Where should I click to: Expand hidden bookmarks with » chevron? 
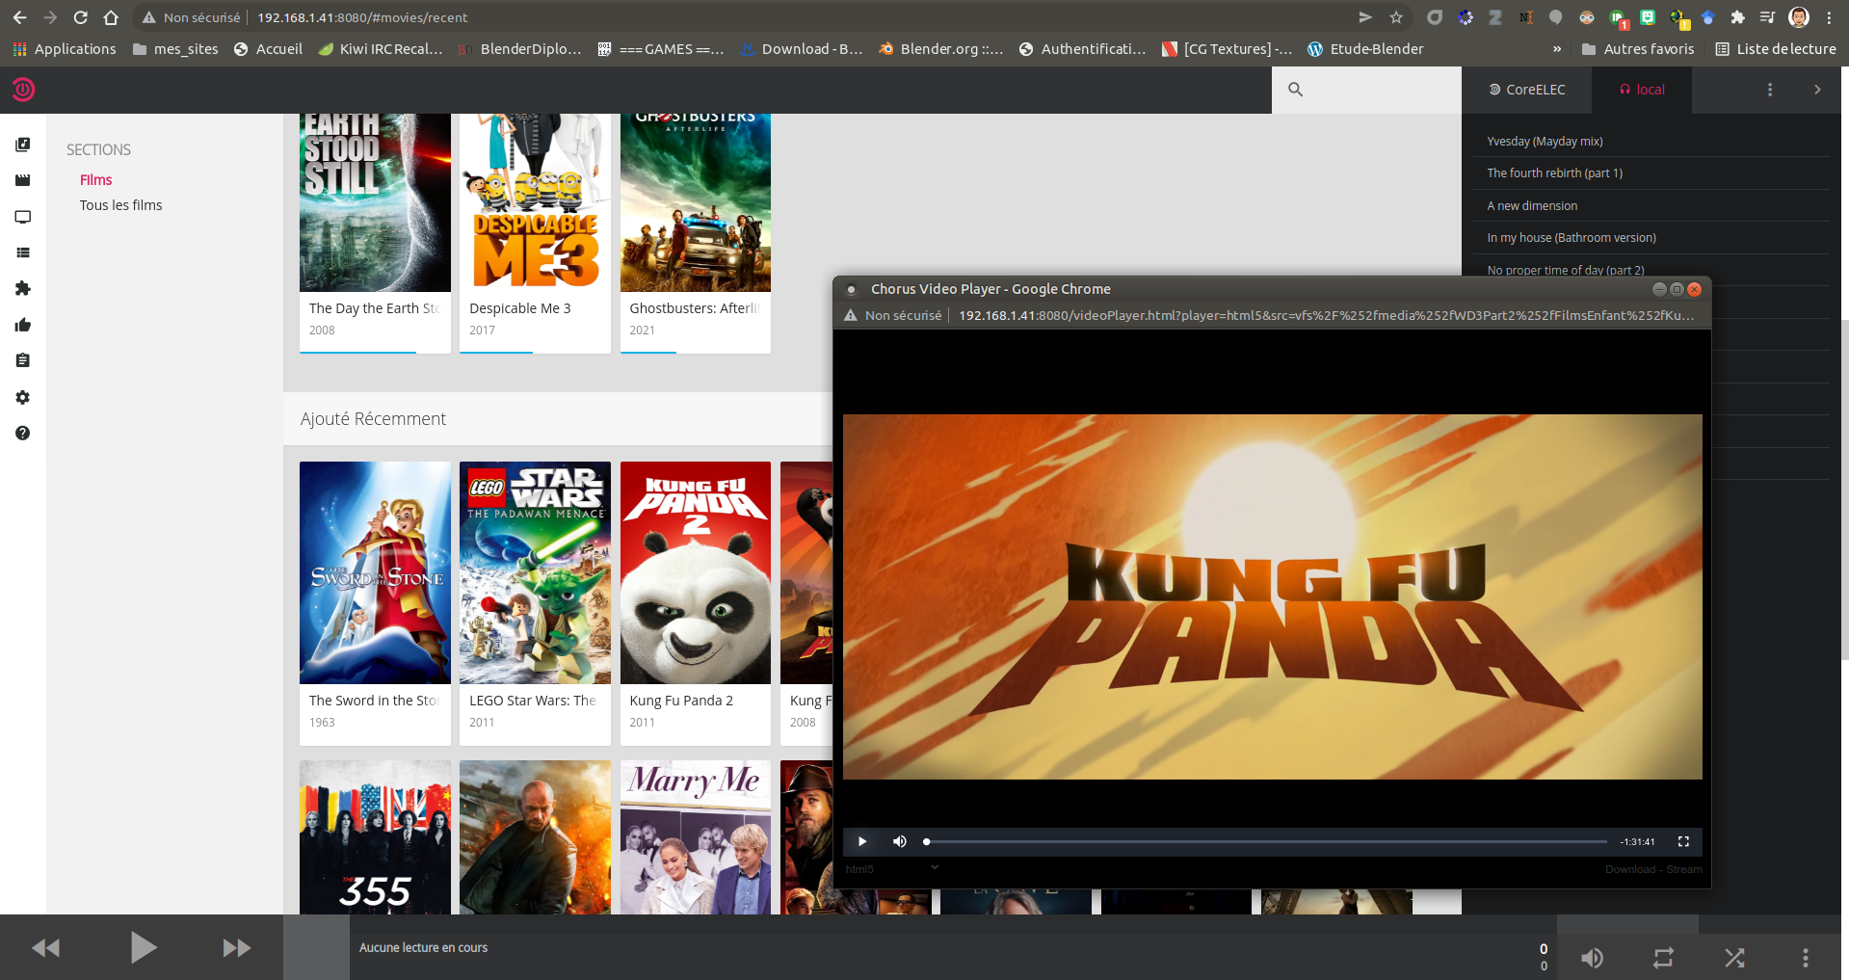click(x=1557, y=49)
